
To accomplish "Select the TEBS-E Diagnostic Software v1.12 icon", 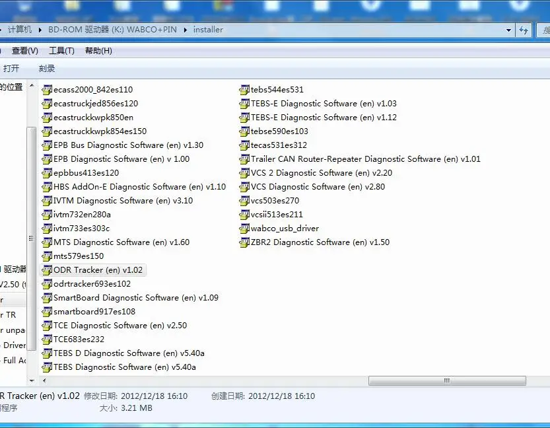I will (x=244, y=118).
